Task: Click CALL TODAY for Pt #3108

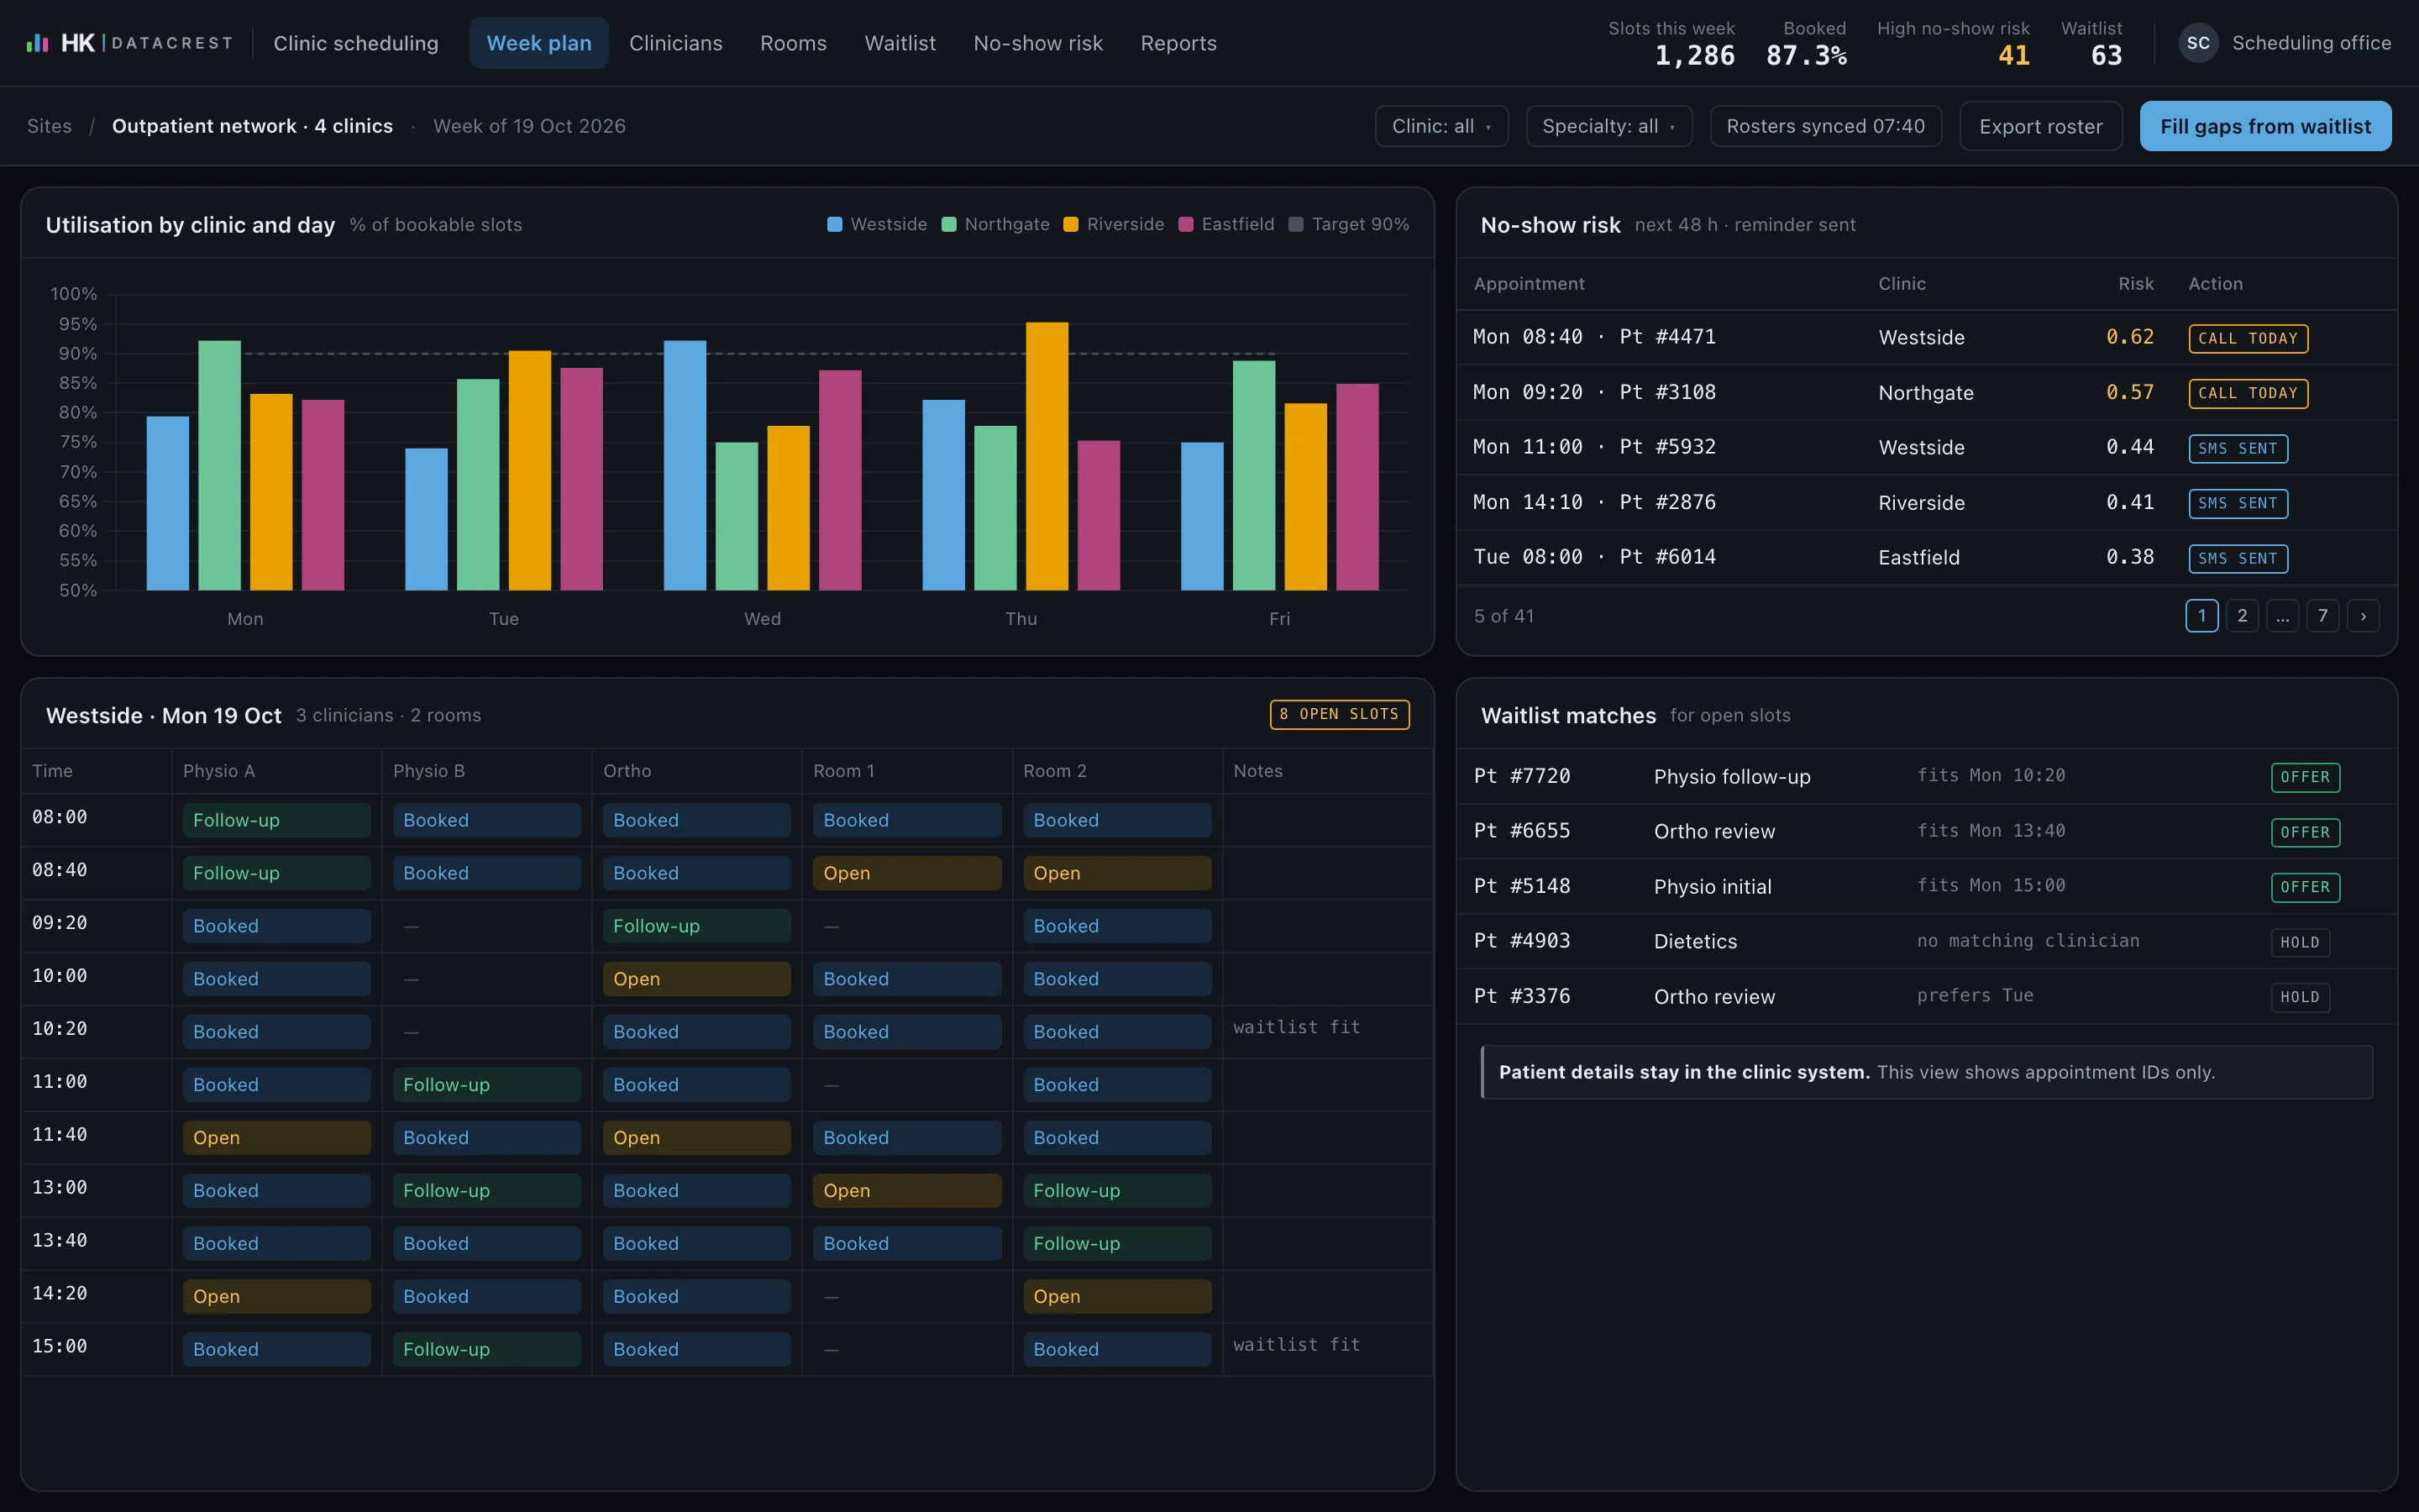Action: click(2248, 393)
